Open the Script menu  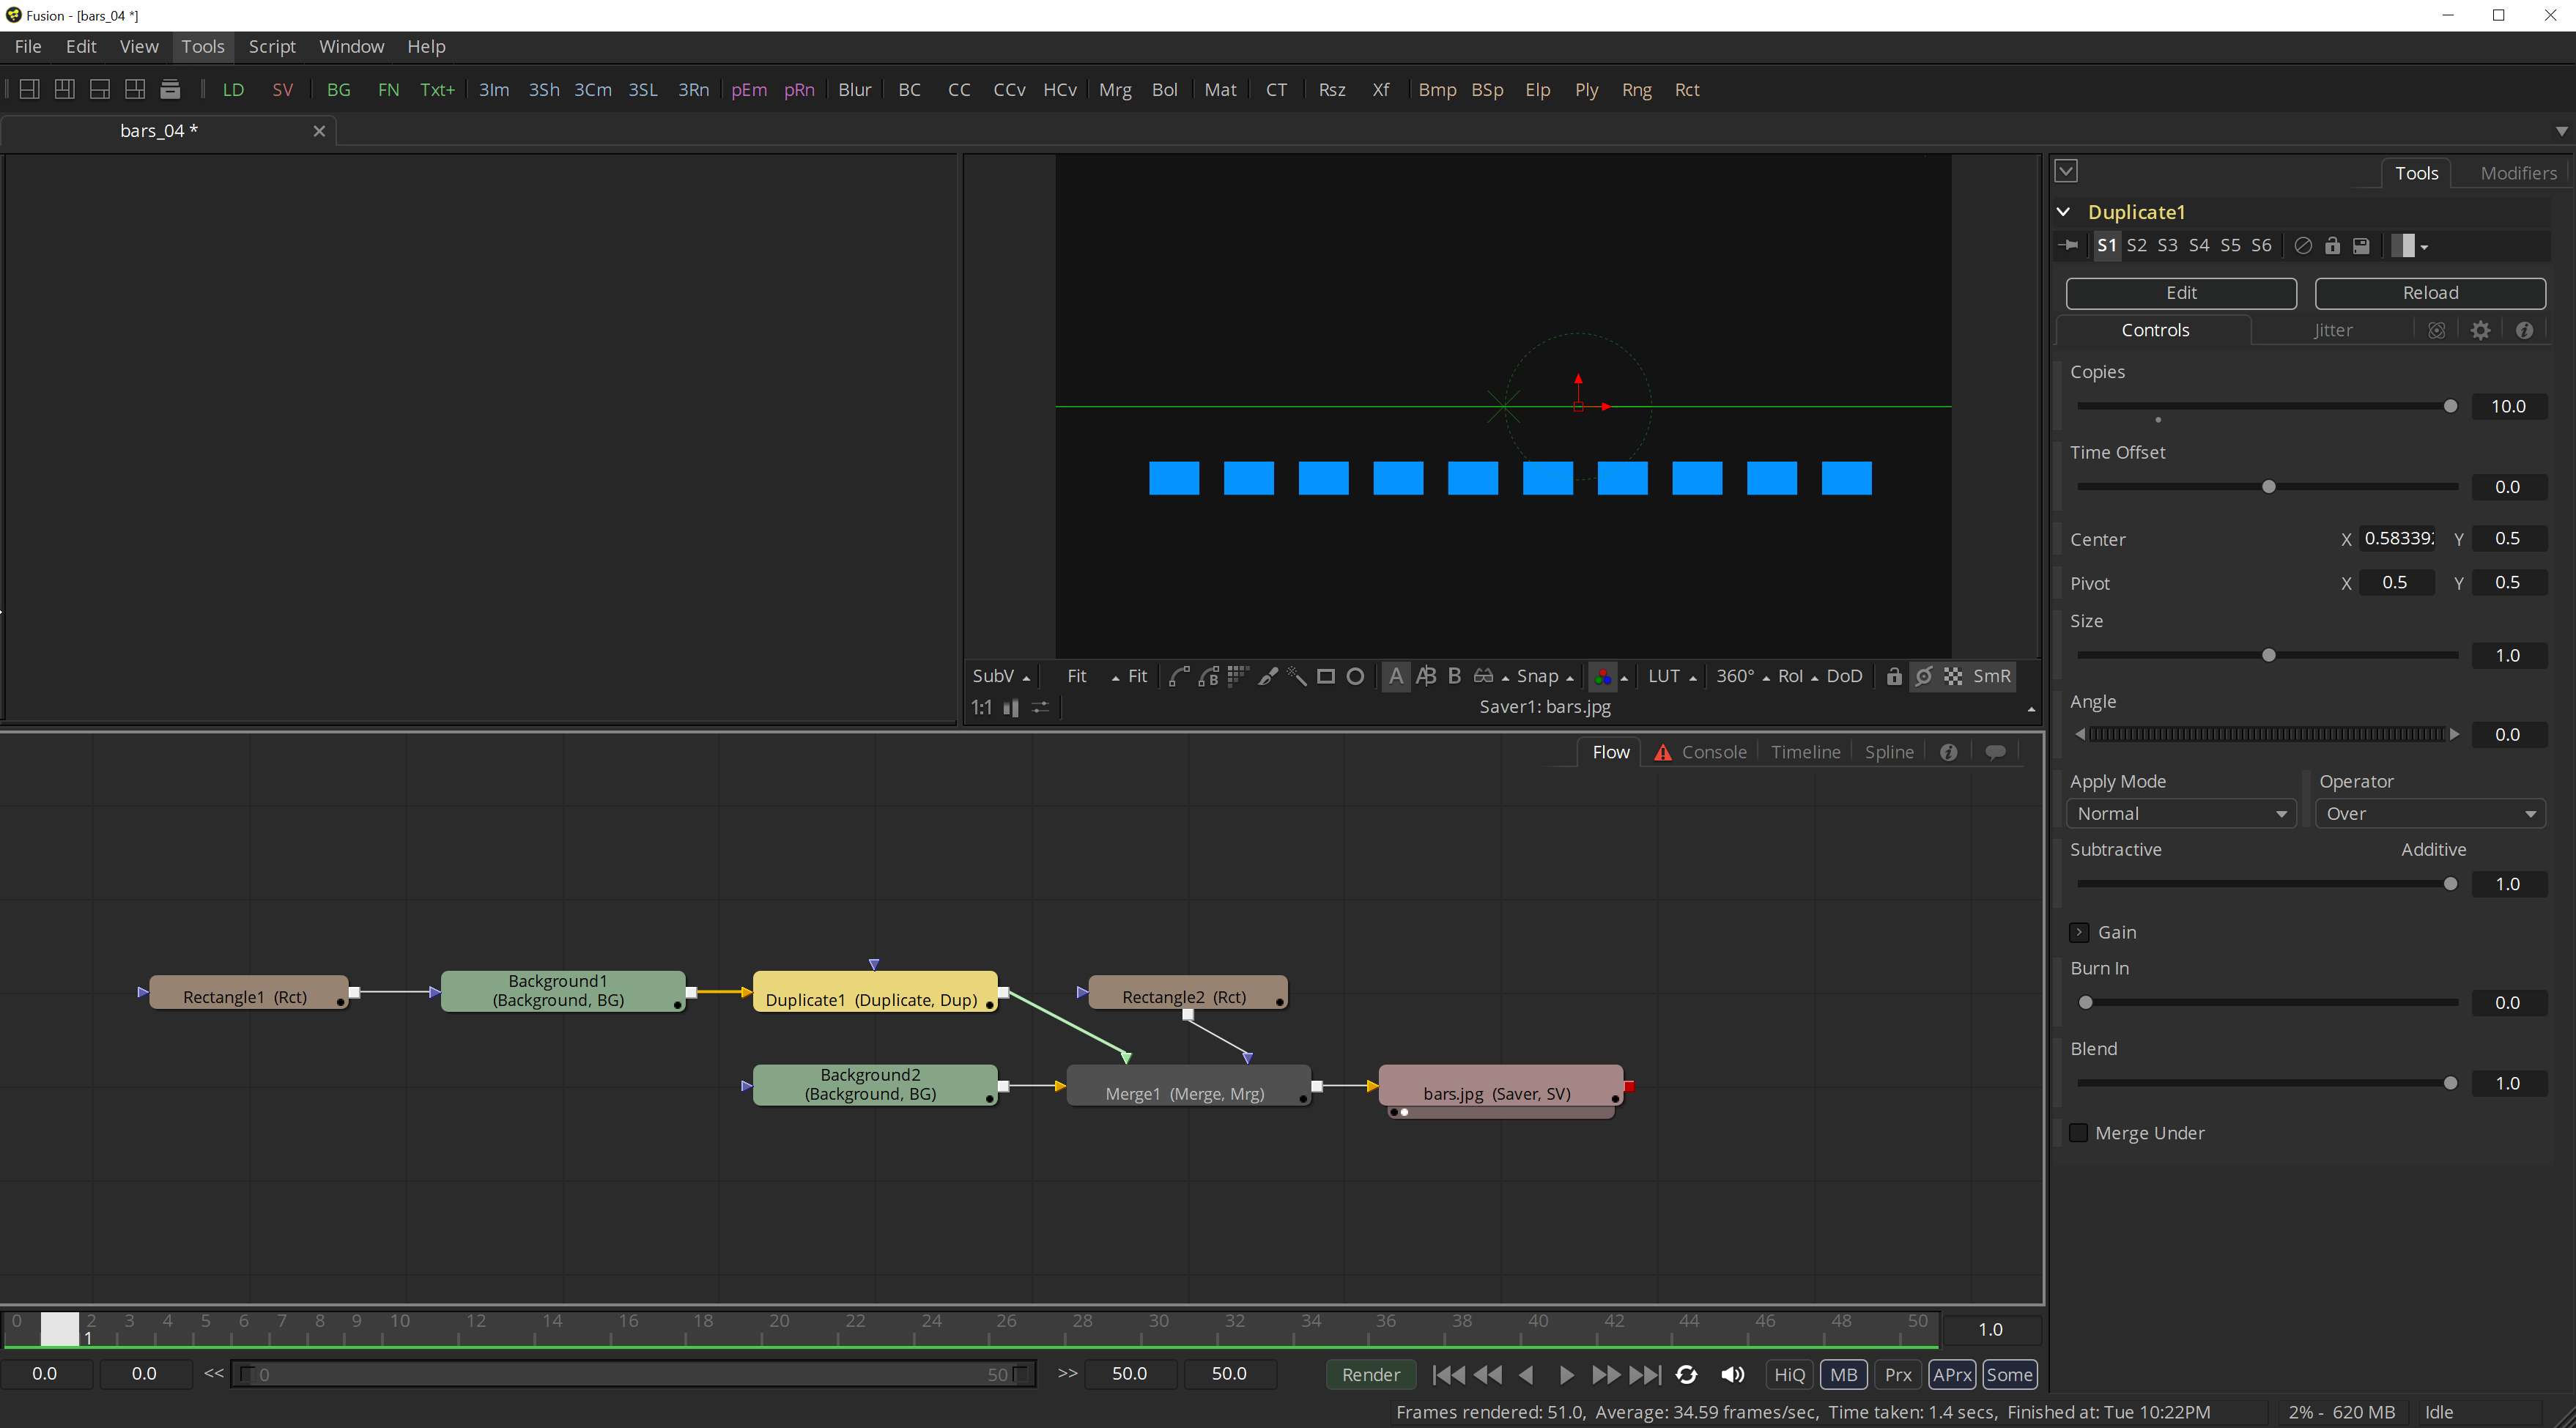pyautogui.click(x=272, y=46)
